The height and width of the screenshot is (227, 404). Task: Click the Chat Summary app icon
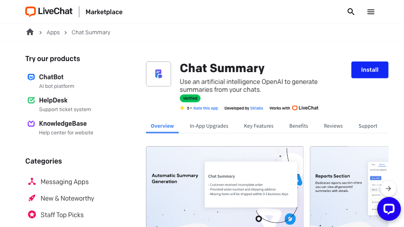158,74
